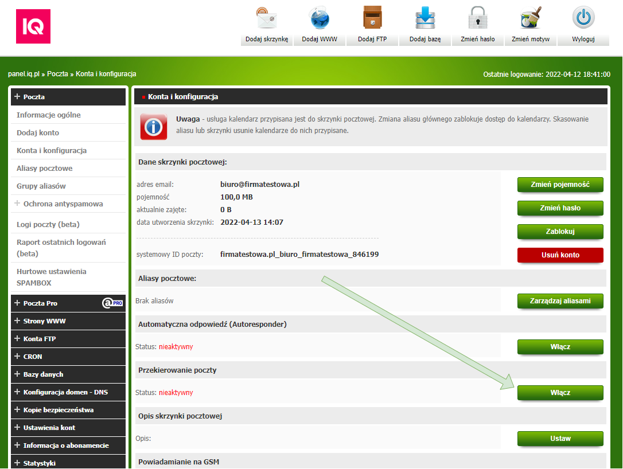The image size is (623, 469).
Task: Enable Przekierowanie poczty with Włącz button
Action: (x=560, y=393)
